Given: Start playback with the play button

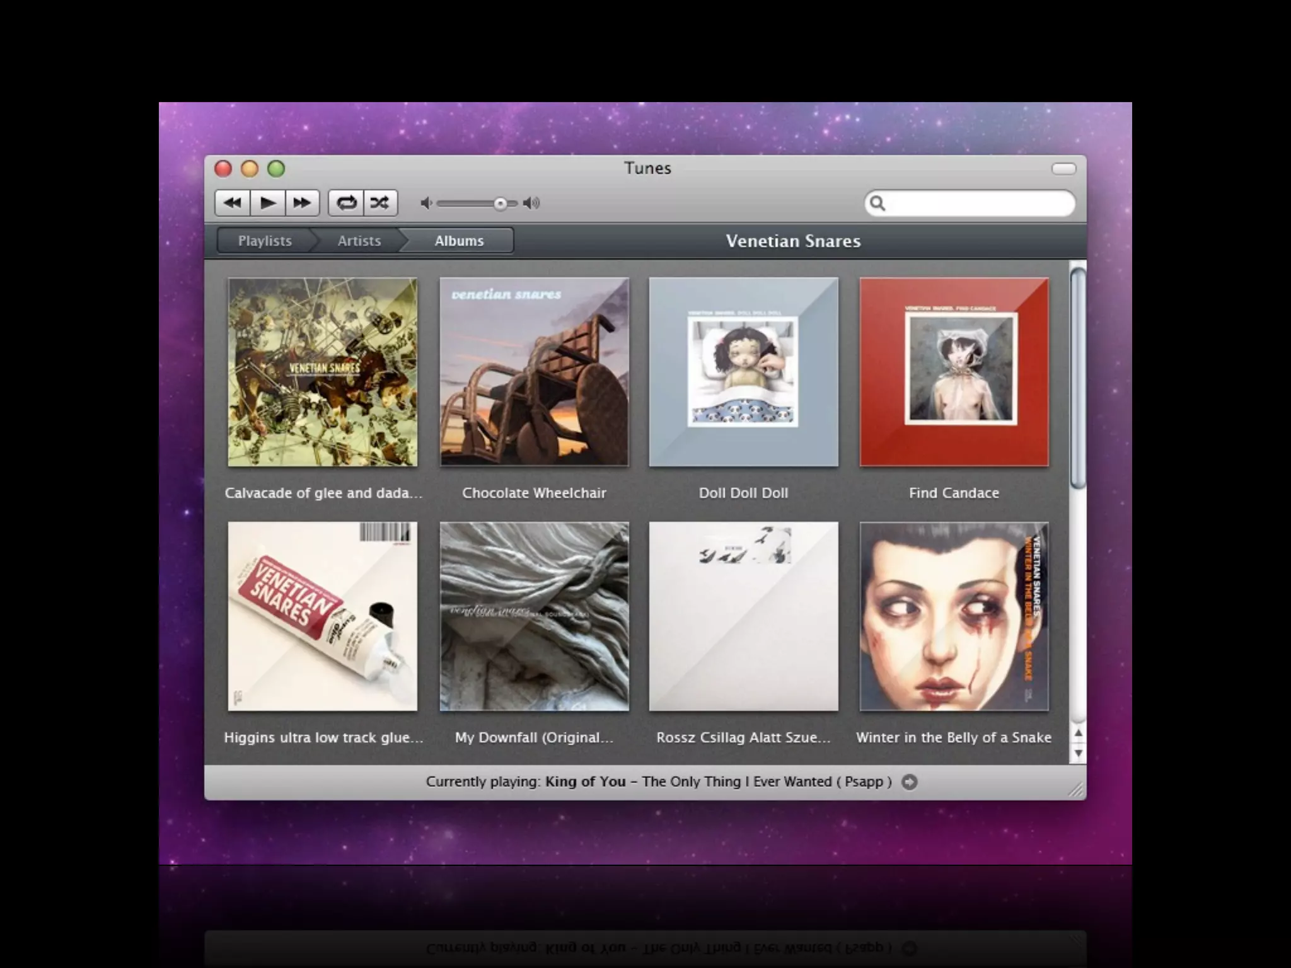Looking at the screenshot, I should 268,203.
